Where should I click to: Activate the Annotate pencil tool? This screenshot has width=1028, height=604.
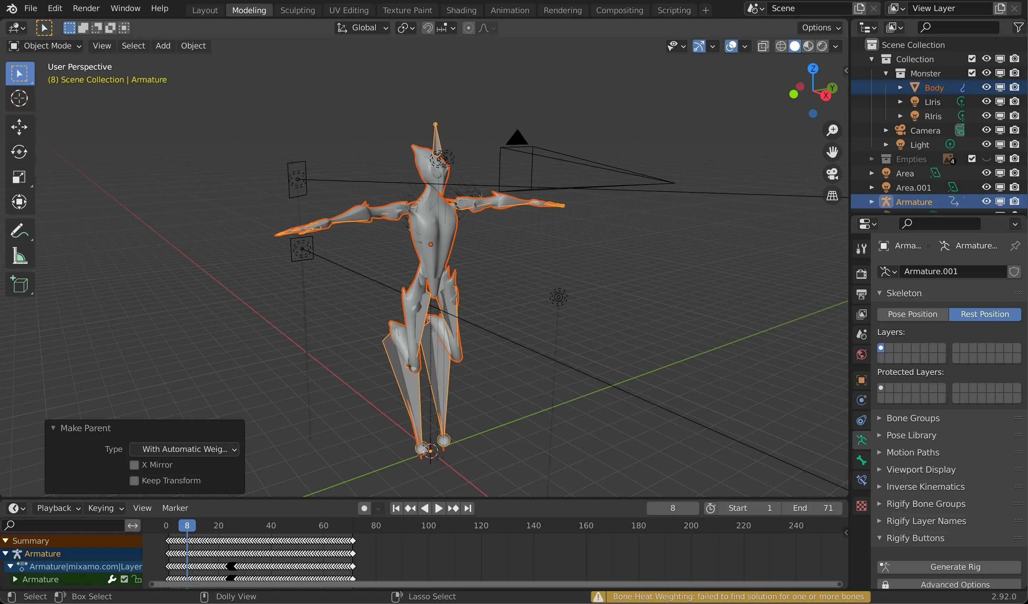(x=19, y=231)
